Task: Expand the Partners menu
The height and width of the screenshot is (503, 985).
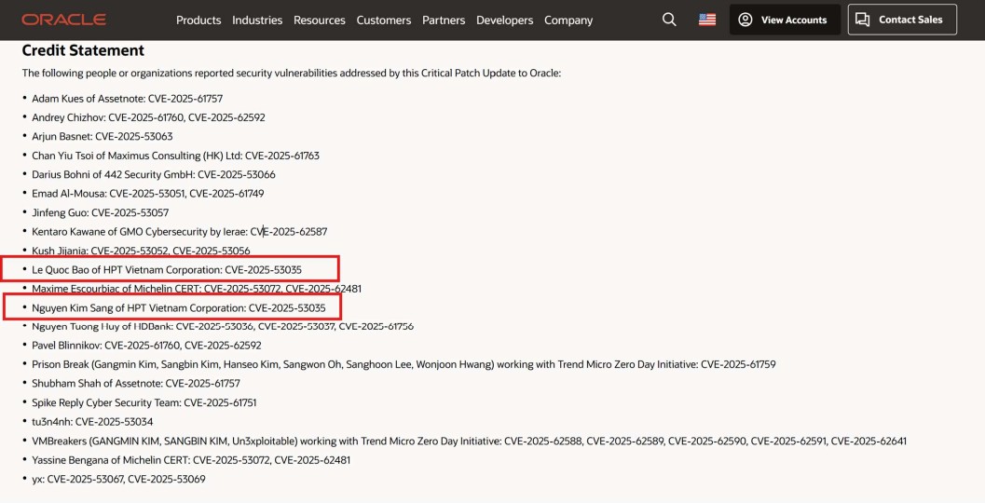Action: (444, 20)
